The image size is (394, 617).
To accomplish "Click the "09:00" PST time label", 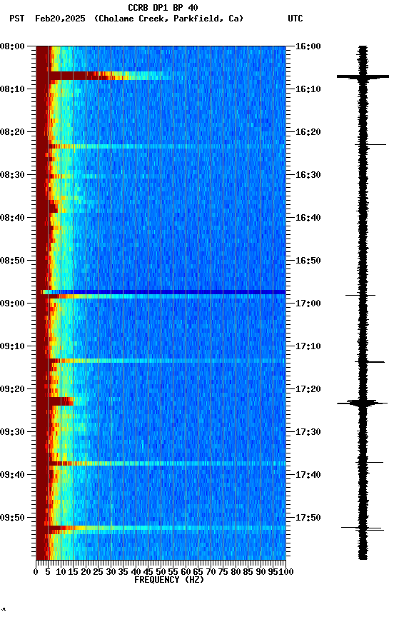I will pos(12,304).
